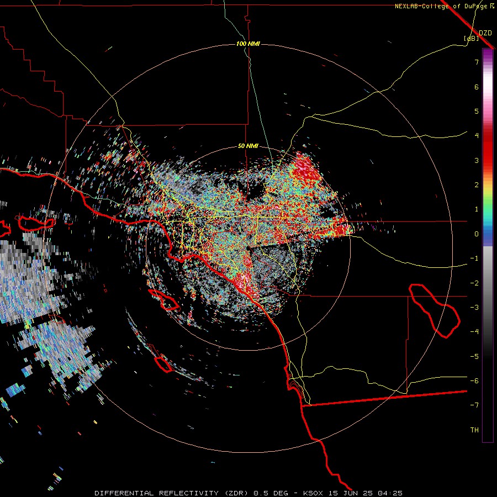The image size is (497, 497).
Task: Click the red high-ZDR cluster northeast of the radar
Action: [305, 168]
